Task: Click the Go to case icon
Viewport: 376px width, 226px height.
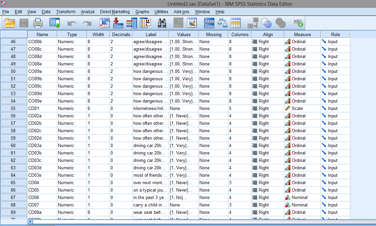Action: pos(104,23)
